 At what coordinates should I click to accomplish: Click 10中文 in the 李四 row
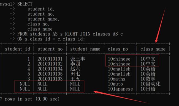(x=148, y=64)
